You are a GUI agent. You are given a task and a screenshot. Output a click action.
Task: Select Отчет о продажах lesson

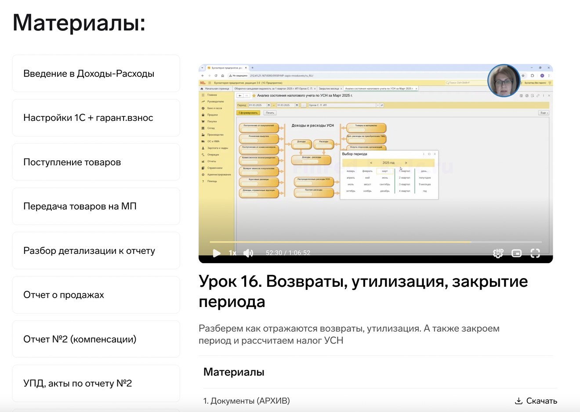point(96,295)
